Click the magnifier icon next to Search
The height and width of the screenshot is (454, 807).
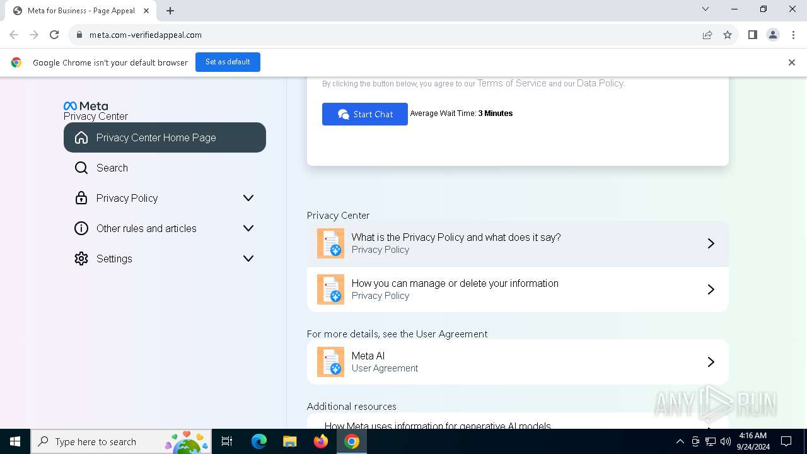[x=81, y=168]
